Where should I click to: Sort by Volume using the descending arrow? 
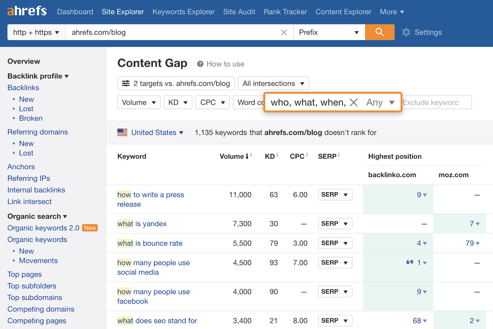pos(247,156)
